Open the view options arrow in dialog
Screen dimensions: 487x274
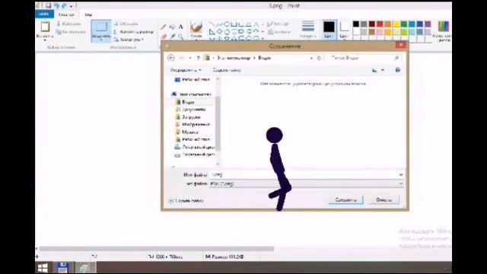point(383,70)
